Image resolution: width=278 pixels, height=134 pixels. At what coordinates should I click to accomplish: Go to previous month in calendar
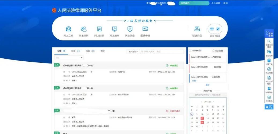[x=202, y=102]
